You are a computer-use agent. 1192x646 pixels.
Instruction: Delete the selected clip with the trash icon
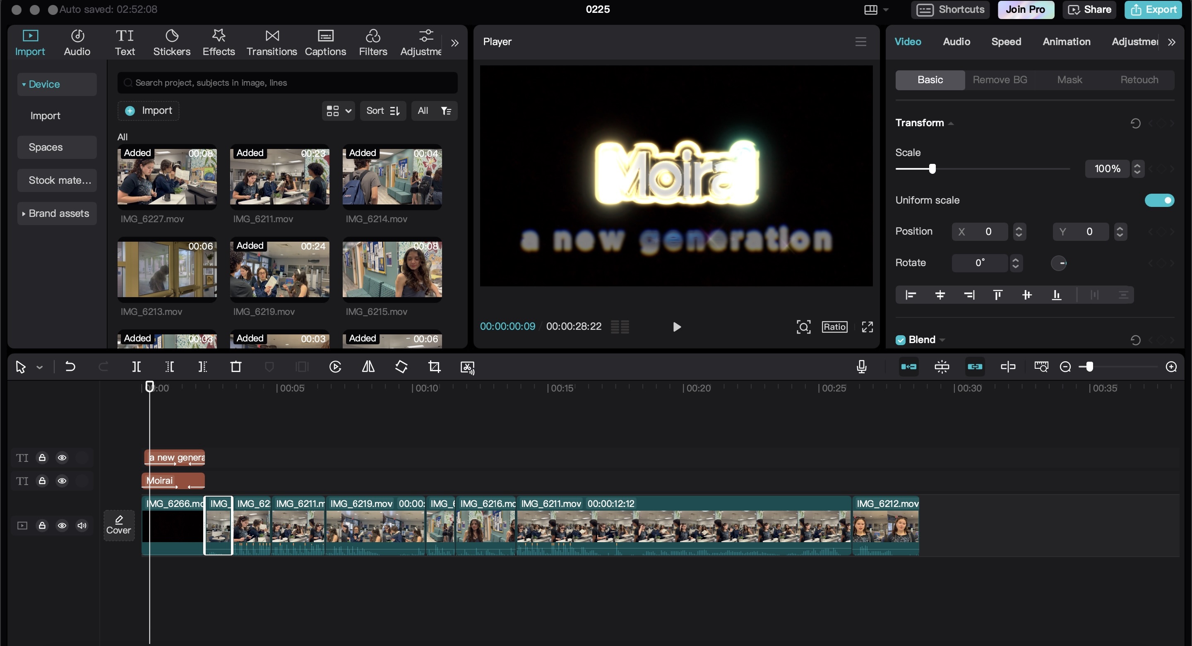pos(236,367)
